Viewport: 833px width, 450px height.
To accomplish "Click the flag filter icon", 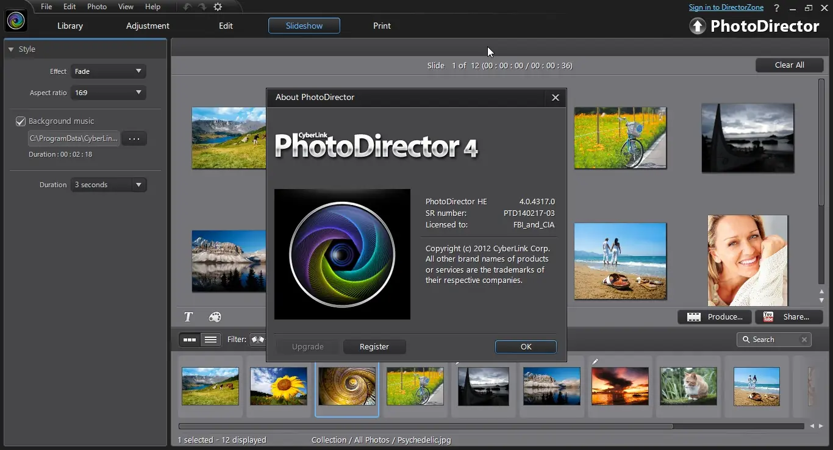I will pyautogui.click(x=258, y=340).
